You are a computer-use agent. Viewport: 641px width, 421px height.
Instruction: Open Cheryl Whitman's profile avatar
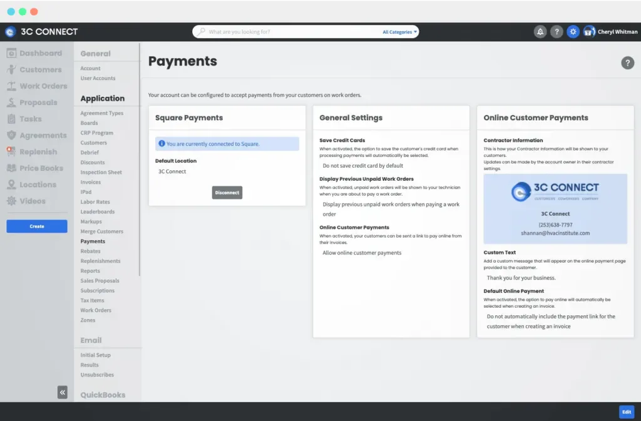[589, 31]
